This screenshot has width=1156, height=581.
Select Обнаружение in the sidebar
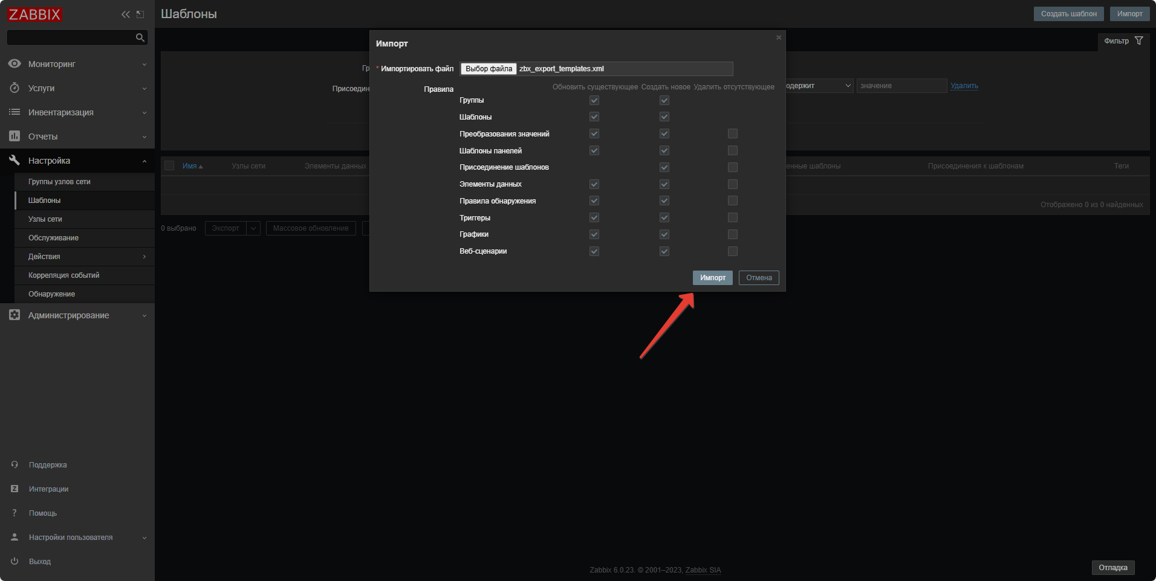point(51,294)
